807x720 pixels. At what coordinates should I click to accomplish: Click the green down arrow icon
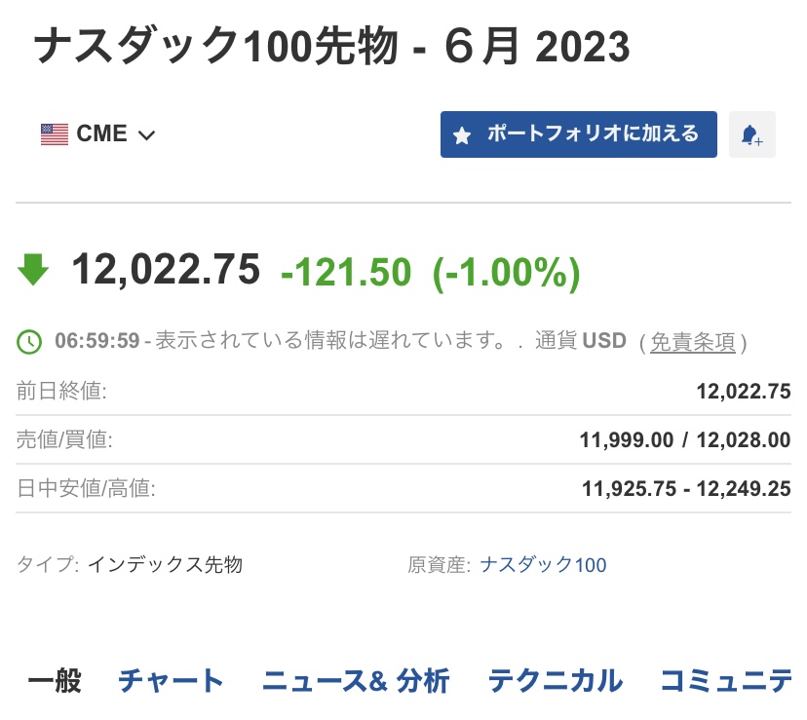pos(33,269)
